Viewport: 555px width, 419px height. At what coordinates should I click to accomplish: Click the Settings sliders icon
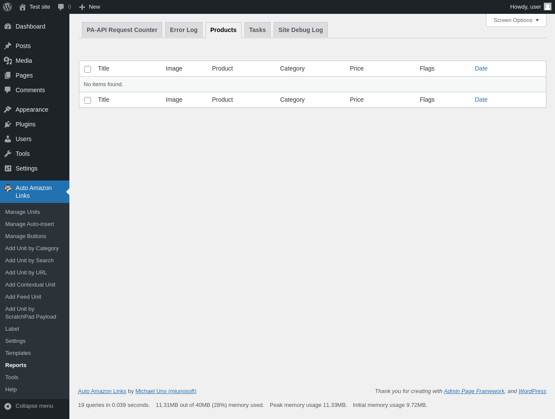tap(8, 168)
